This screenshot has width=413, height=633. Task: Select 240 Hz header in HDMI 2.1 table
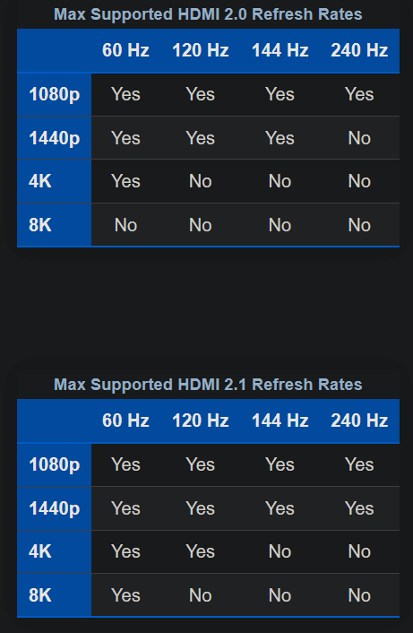tap(359, 421)
